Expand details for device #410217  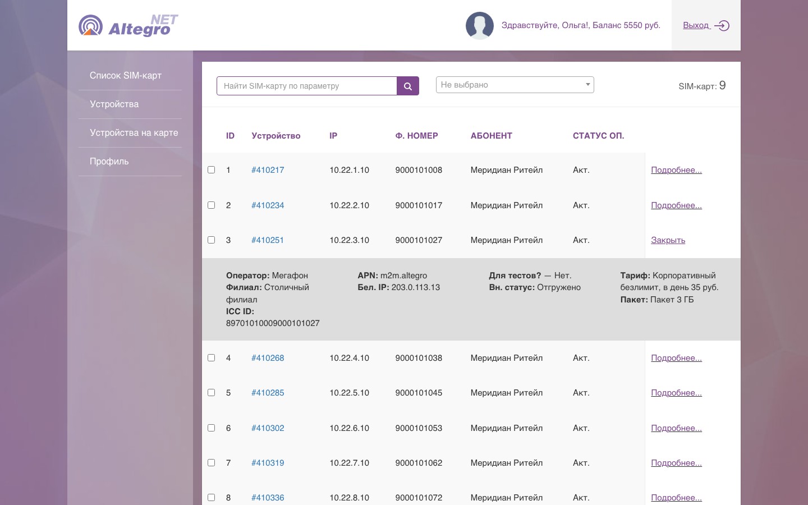coord(676,170)
